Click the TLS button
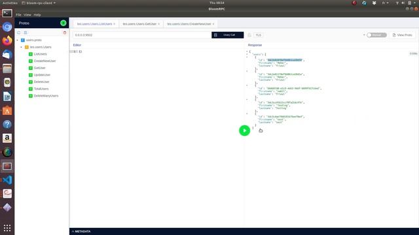 (259, 35)
